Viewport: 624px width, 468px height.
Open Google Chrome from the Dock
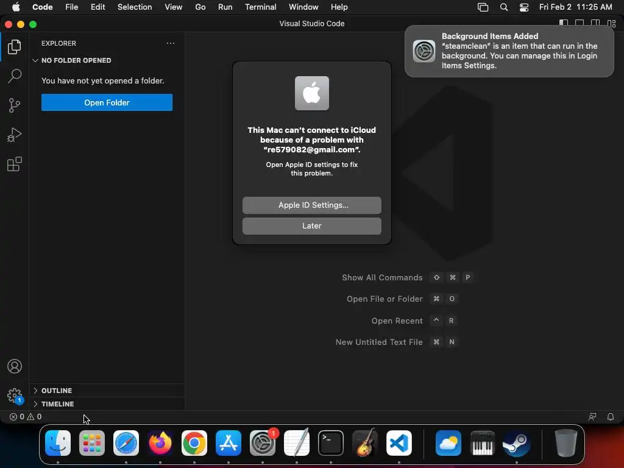[194, 443]
